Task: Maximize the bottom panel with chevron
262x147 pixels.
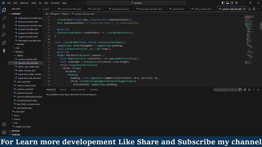Action: tap(254, 90)
